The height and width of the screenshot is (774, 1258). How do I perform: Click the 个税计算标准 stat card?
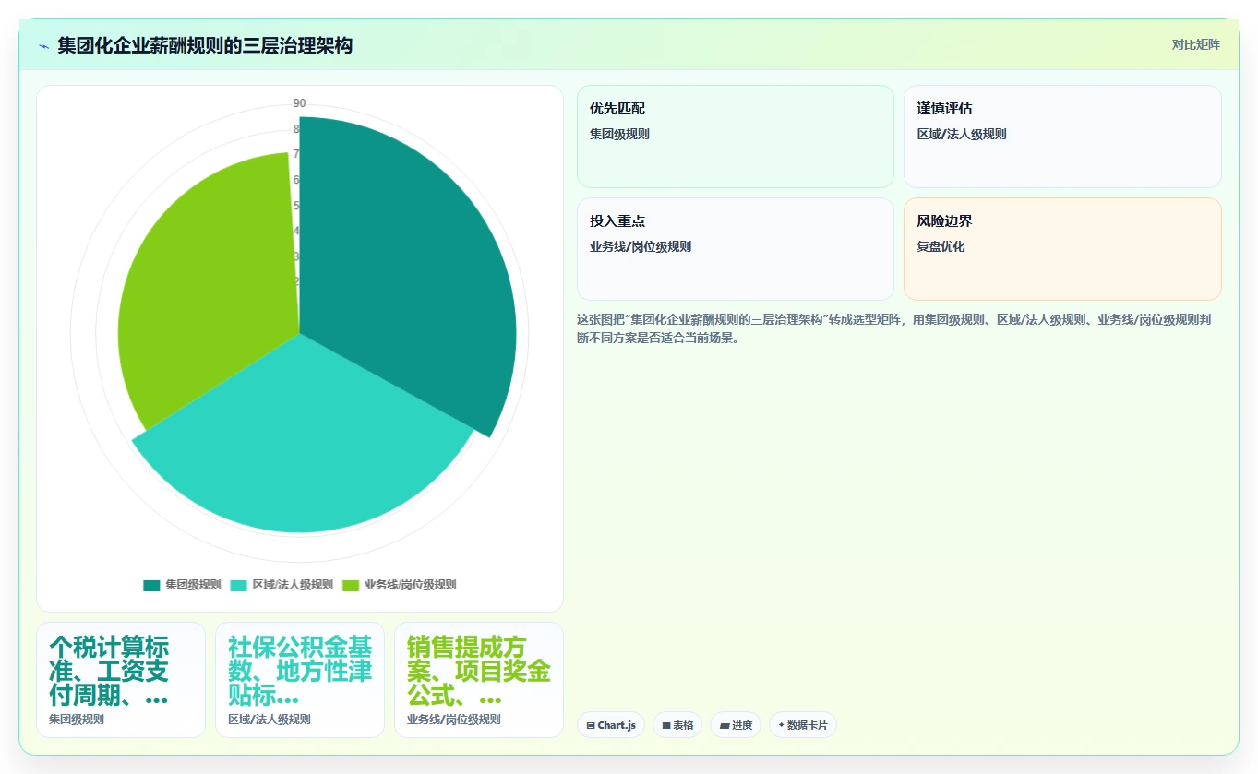[121, 680]
